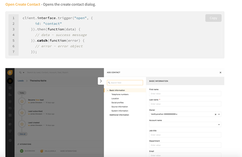Click the Freshsales logo icon in sidebar

tap(10, 72)
